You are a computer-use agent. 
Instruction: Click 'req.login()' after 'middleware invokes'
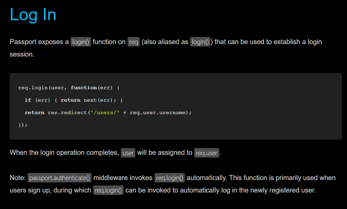pos(170,178)
